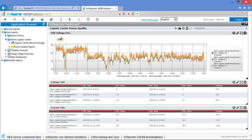Click the [admin] link below dashboard
The image size is (252, 140).
(x=52, y=132)
